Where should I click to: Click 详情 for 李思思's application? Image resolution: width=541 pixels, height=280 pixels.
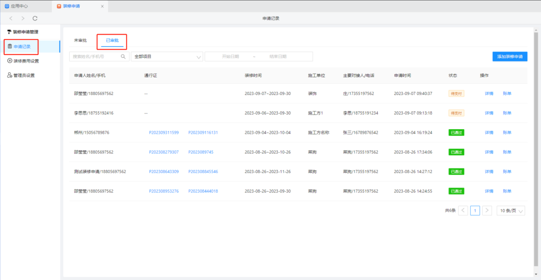tap(489, 113)
